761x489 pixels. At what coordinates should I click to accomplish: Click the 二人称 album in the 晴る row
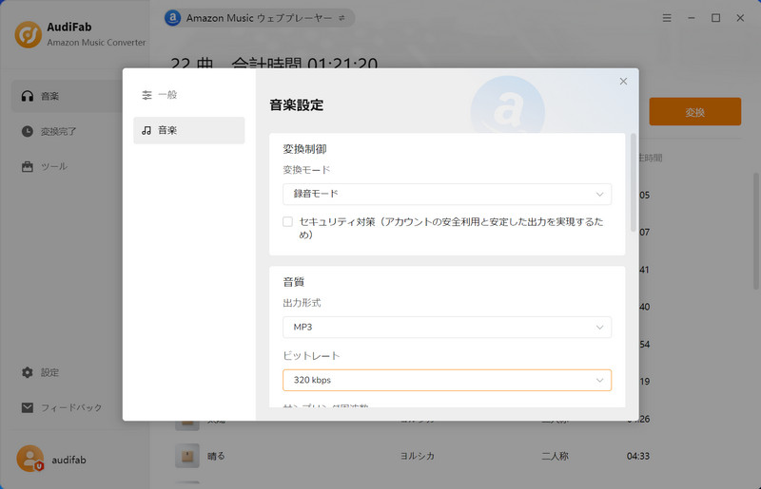[555, 456]
